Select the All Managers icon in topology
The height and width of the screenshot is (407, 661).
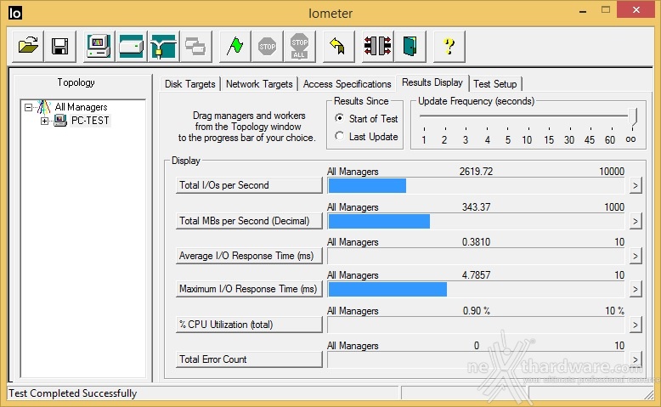pyautogui.click(x=44, y=107)
